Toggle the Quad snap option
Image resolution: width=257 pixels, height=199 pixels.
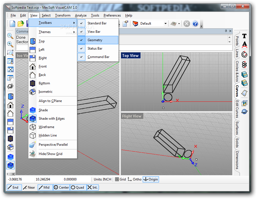(x=78, y=188)
